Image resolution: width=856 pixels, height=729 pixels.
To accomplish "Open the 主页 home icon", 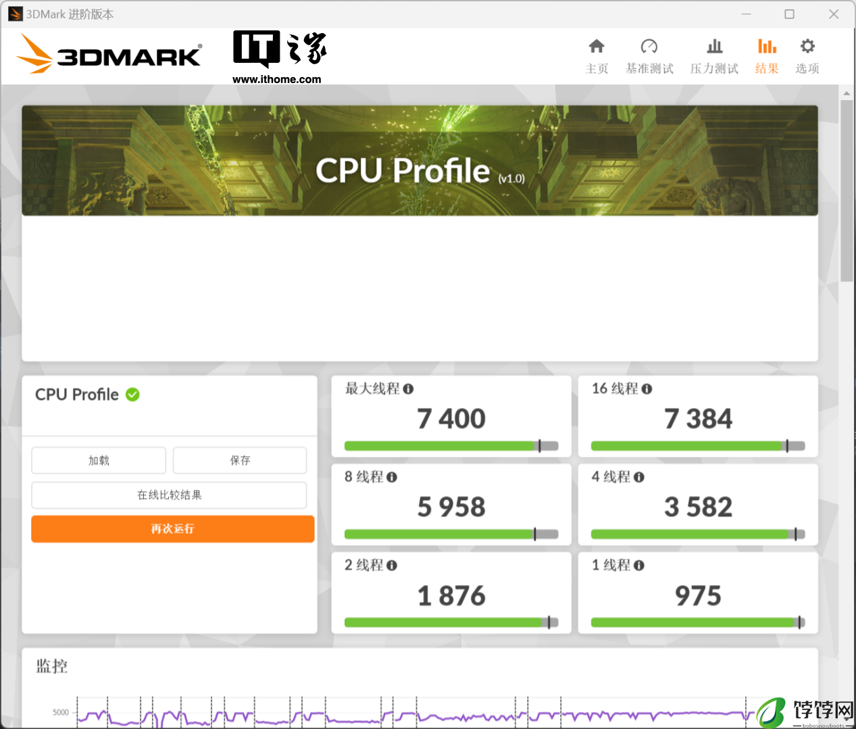I will click(x=597, y=46).
